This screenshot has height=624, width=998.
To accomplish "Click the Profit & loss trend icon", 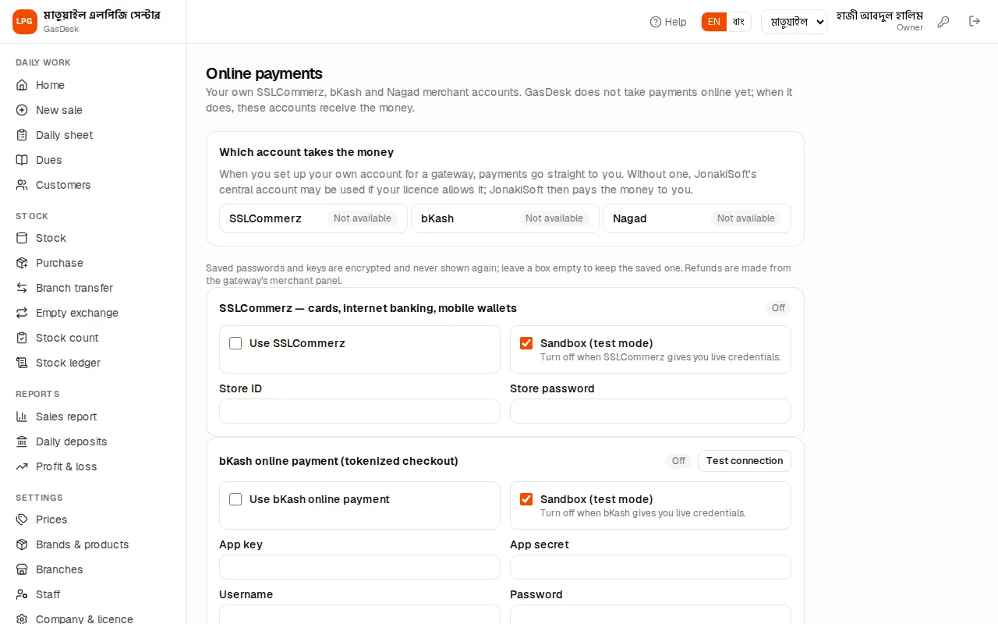I will point(22,466).
